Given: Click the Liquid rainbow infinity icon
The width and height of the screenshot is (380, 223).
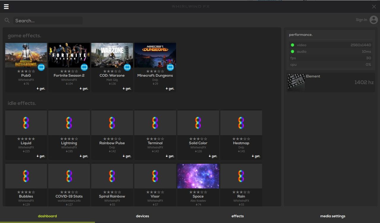Looking at the screenshot, I should (26, 123).
